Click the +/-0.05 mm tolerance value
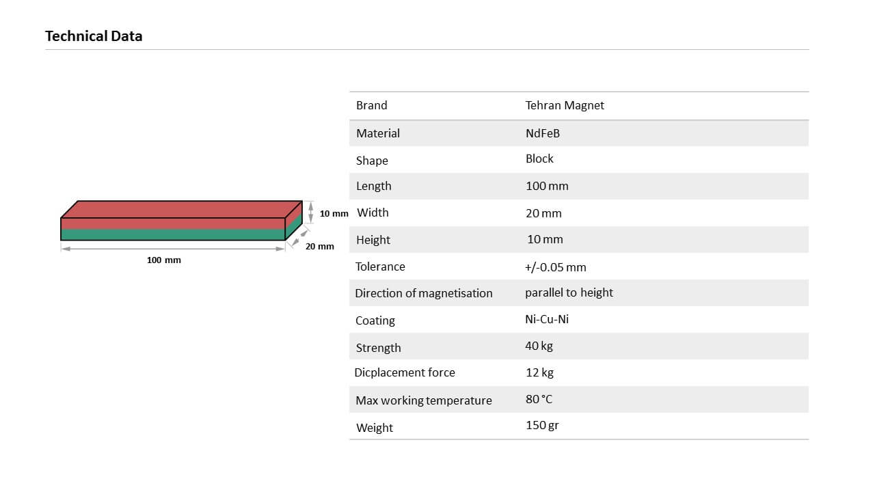The height and width of the screenshot is (492, 875). (556, 267)
